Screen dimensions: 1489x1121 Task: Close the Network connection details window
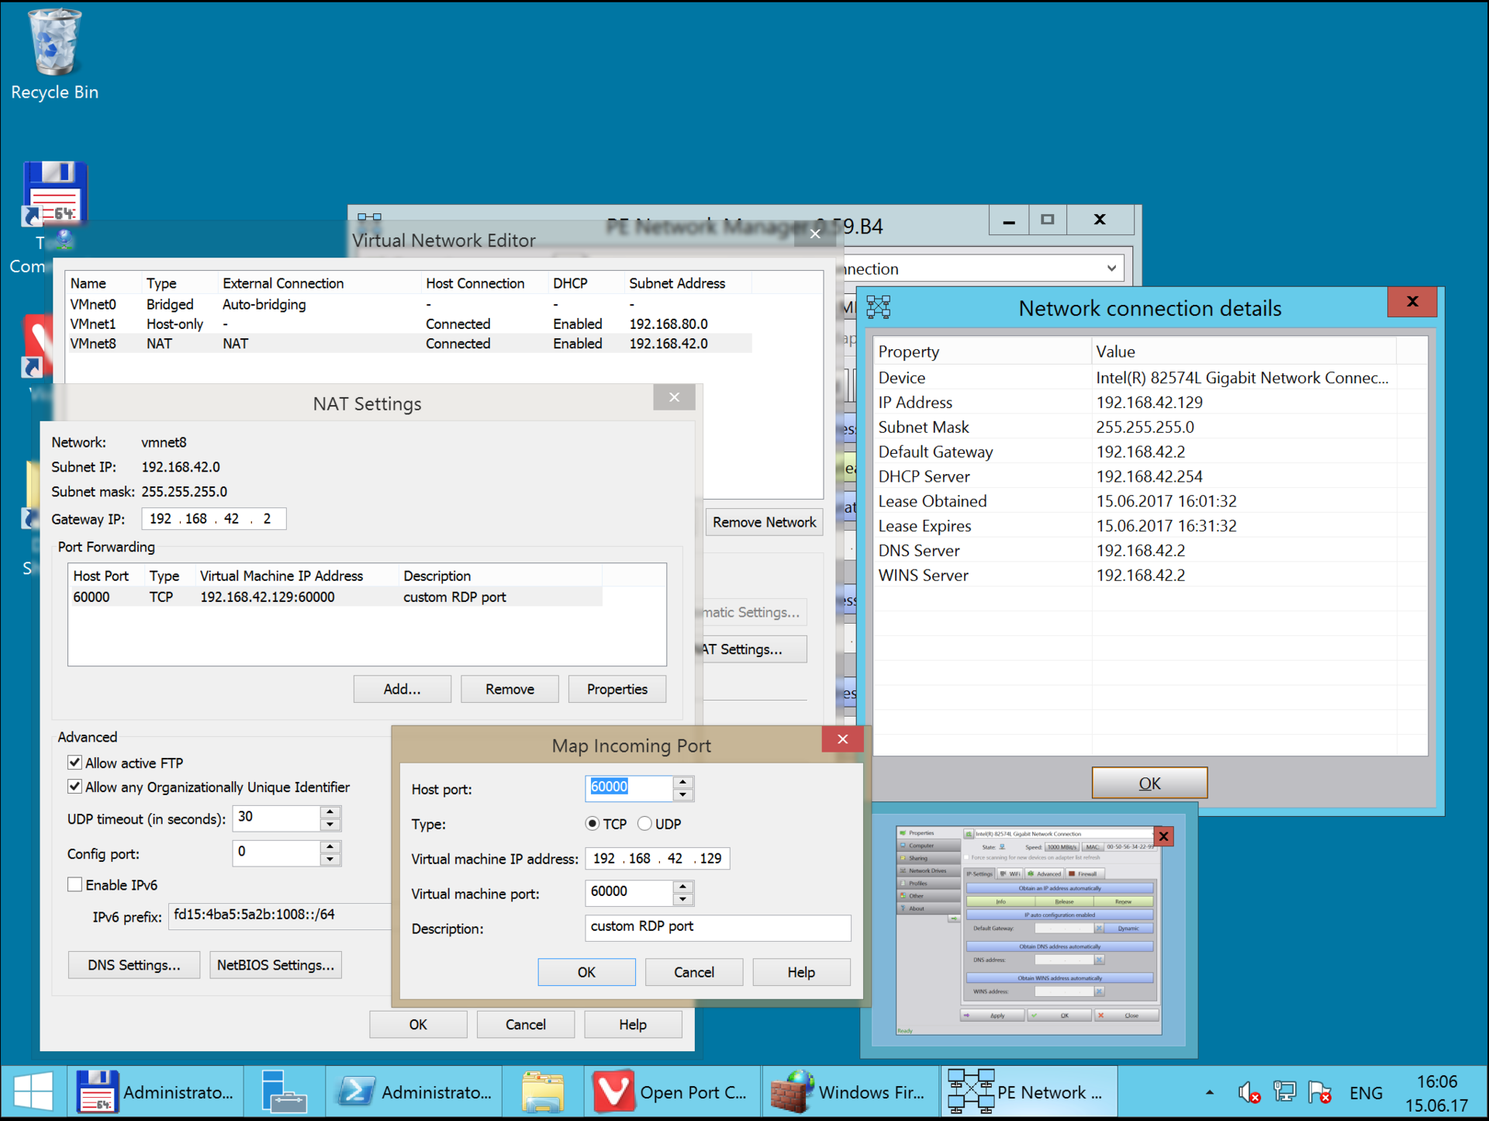[x=1412, y=302]
